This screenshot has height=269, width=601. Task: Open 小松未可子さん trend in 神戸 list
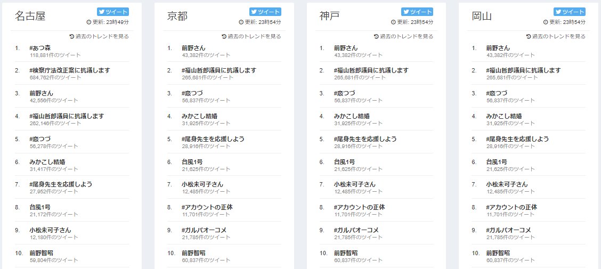click(354, 184)
